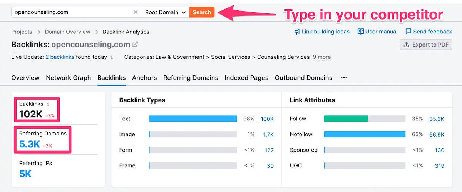Open external link icon beside opencounseling.com

point(135,45)
